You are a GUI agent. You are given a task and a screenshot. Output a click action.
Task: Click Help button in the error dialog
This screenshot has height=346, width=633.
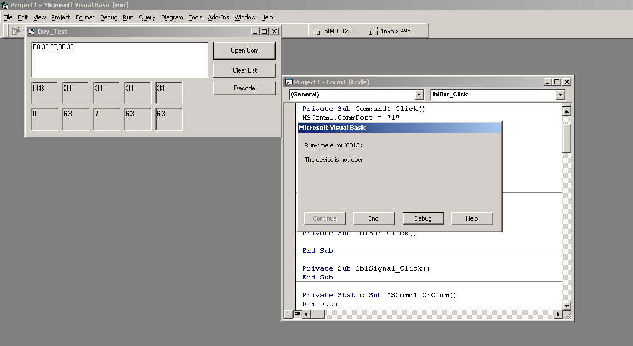(x=472, y=218)
